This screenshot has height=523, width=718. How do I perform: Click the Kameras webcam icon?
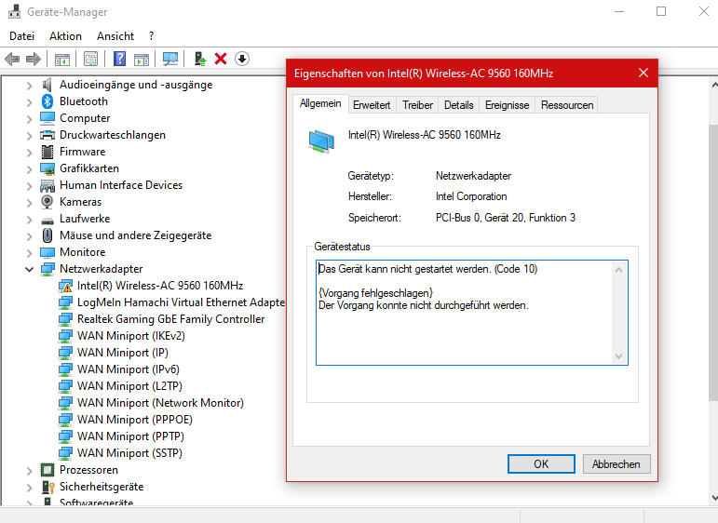[47, 202]
